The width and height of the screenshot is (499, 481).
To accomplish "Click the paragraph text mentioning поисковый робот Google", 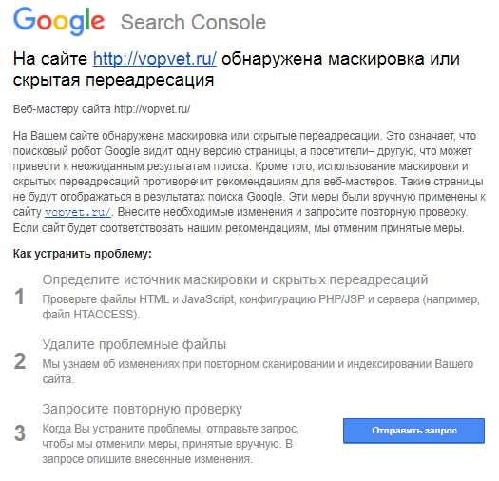I will tap(241, 151).
